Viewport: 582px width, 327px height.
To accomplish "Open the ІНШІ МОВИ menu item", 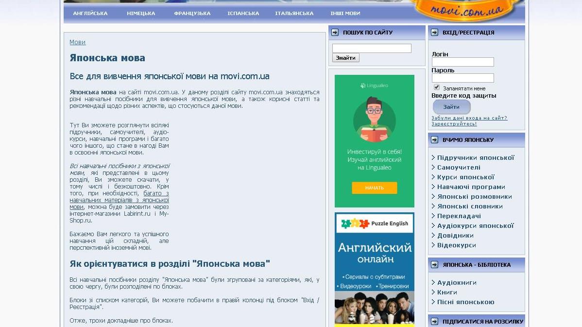I will [x=345, y=14].
